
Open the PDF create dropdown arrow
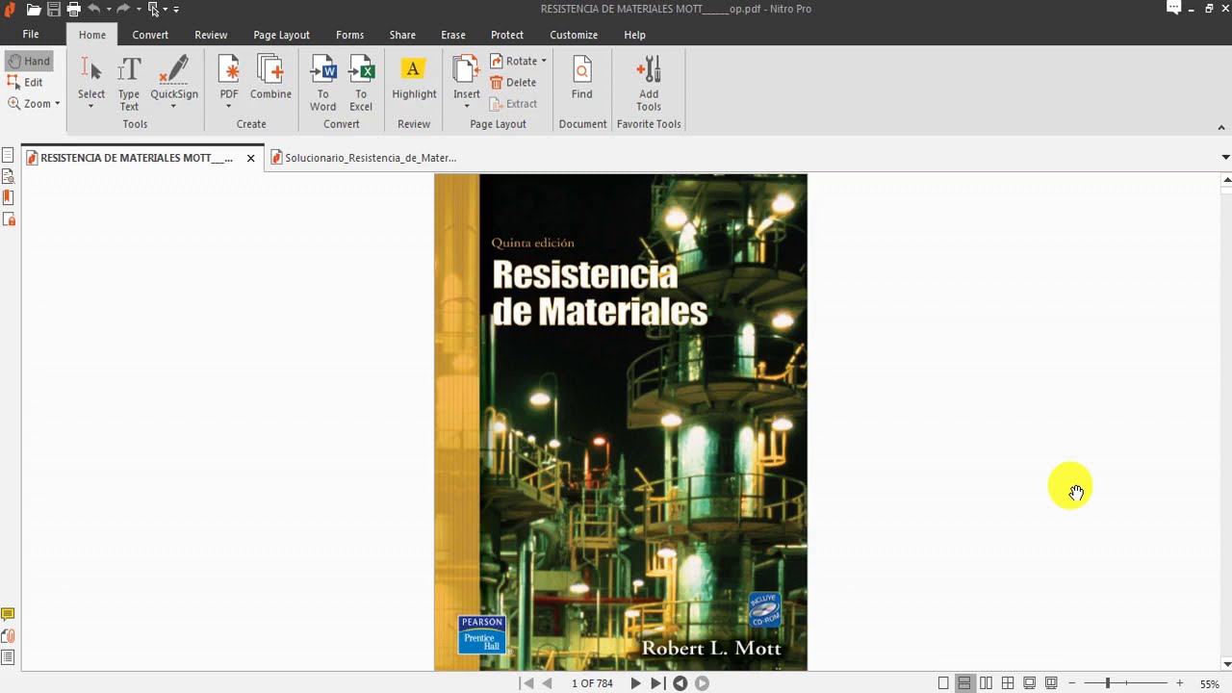[229, 106]
